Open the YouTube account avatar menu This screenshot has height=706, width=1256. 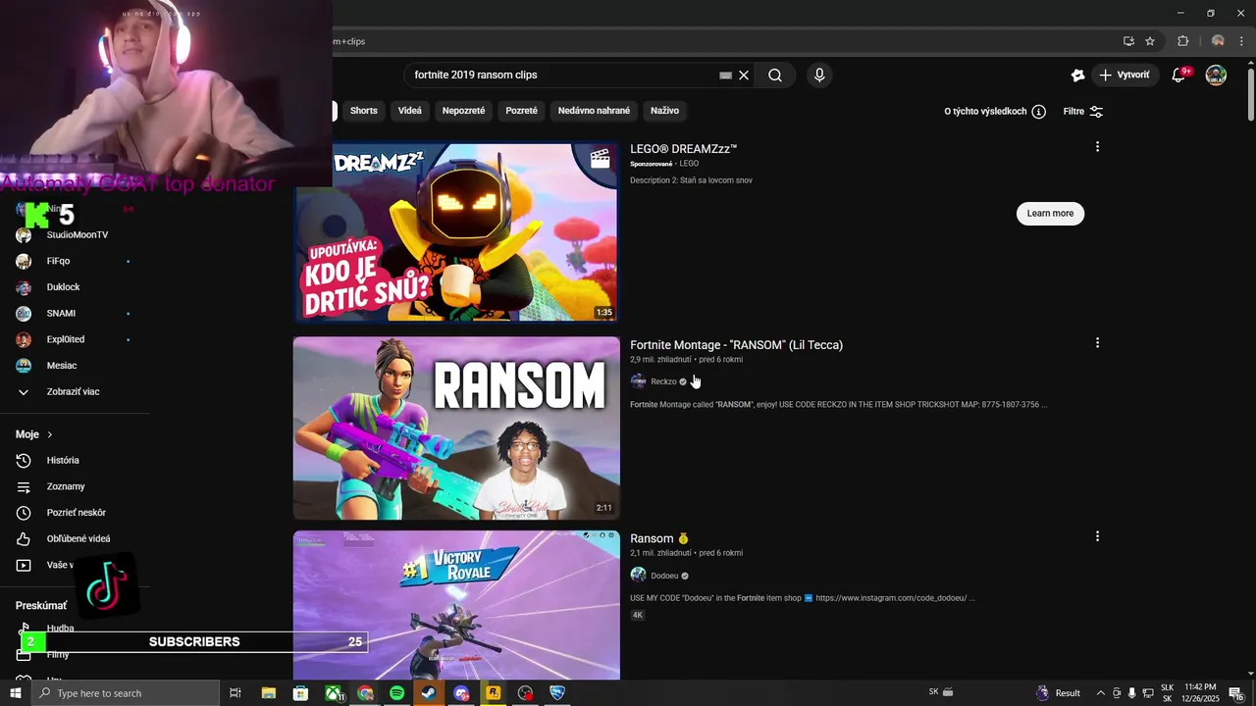(1216, 76)
